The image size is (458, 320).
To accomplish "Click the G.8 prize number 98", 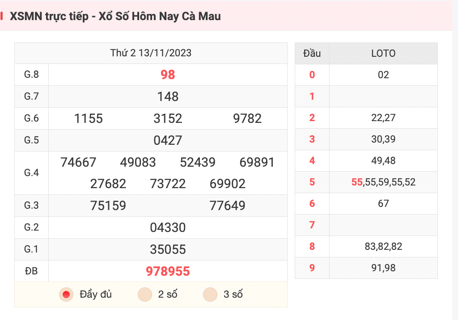I will pyautogui.click(x=168, y=75).
